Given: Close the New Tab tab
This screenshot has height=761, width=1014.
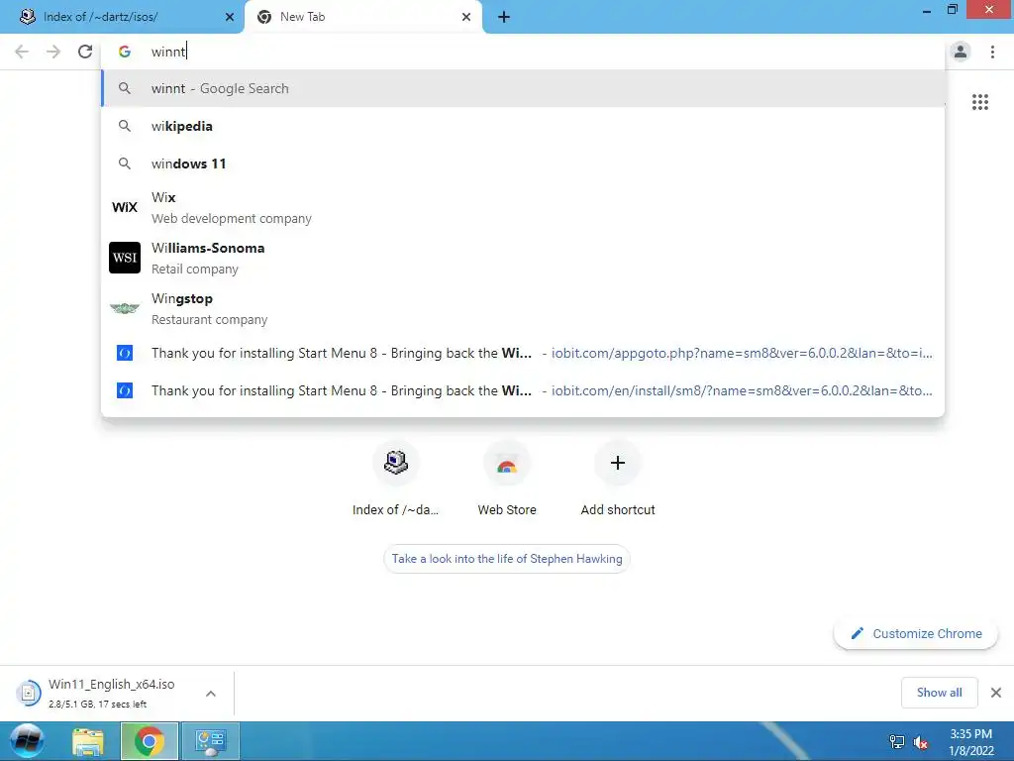Looking at the screenshot, I should click(x=466, y=17).
